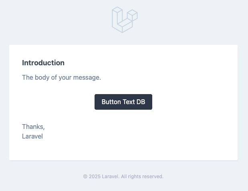Click the DB label on the dark button
This screenshot has width=248, height=191.
click(141, 102)
